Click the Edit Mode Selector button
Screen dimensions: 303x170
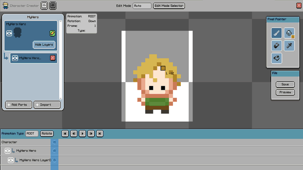point(169,6)
